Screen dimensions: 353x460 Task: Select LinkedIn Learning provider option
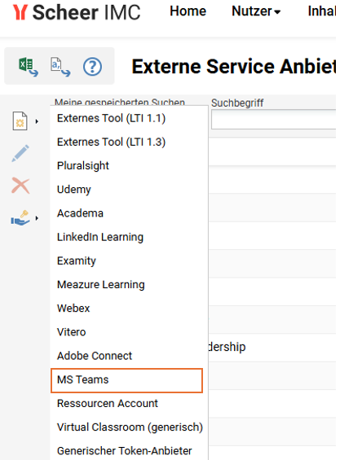100,237
